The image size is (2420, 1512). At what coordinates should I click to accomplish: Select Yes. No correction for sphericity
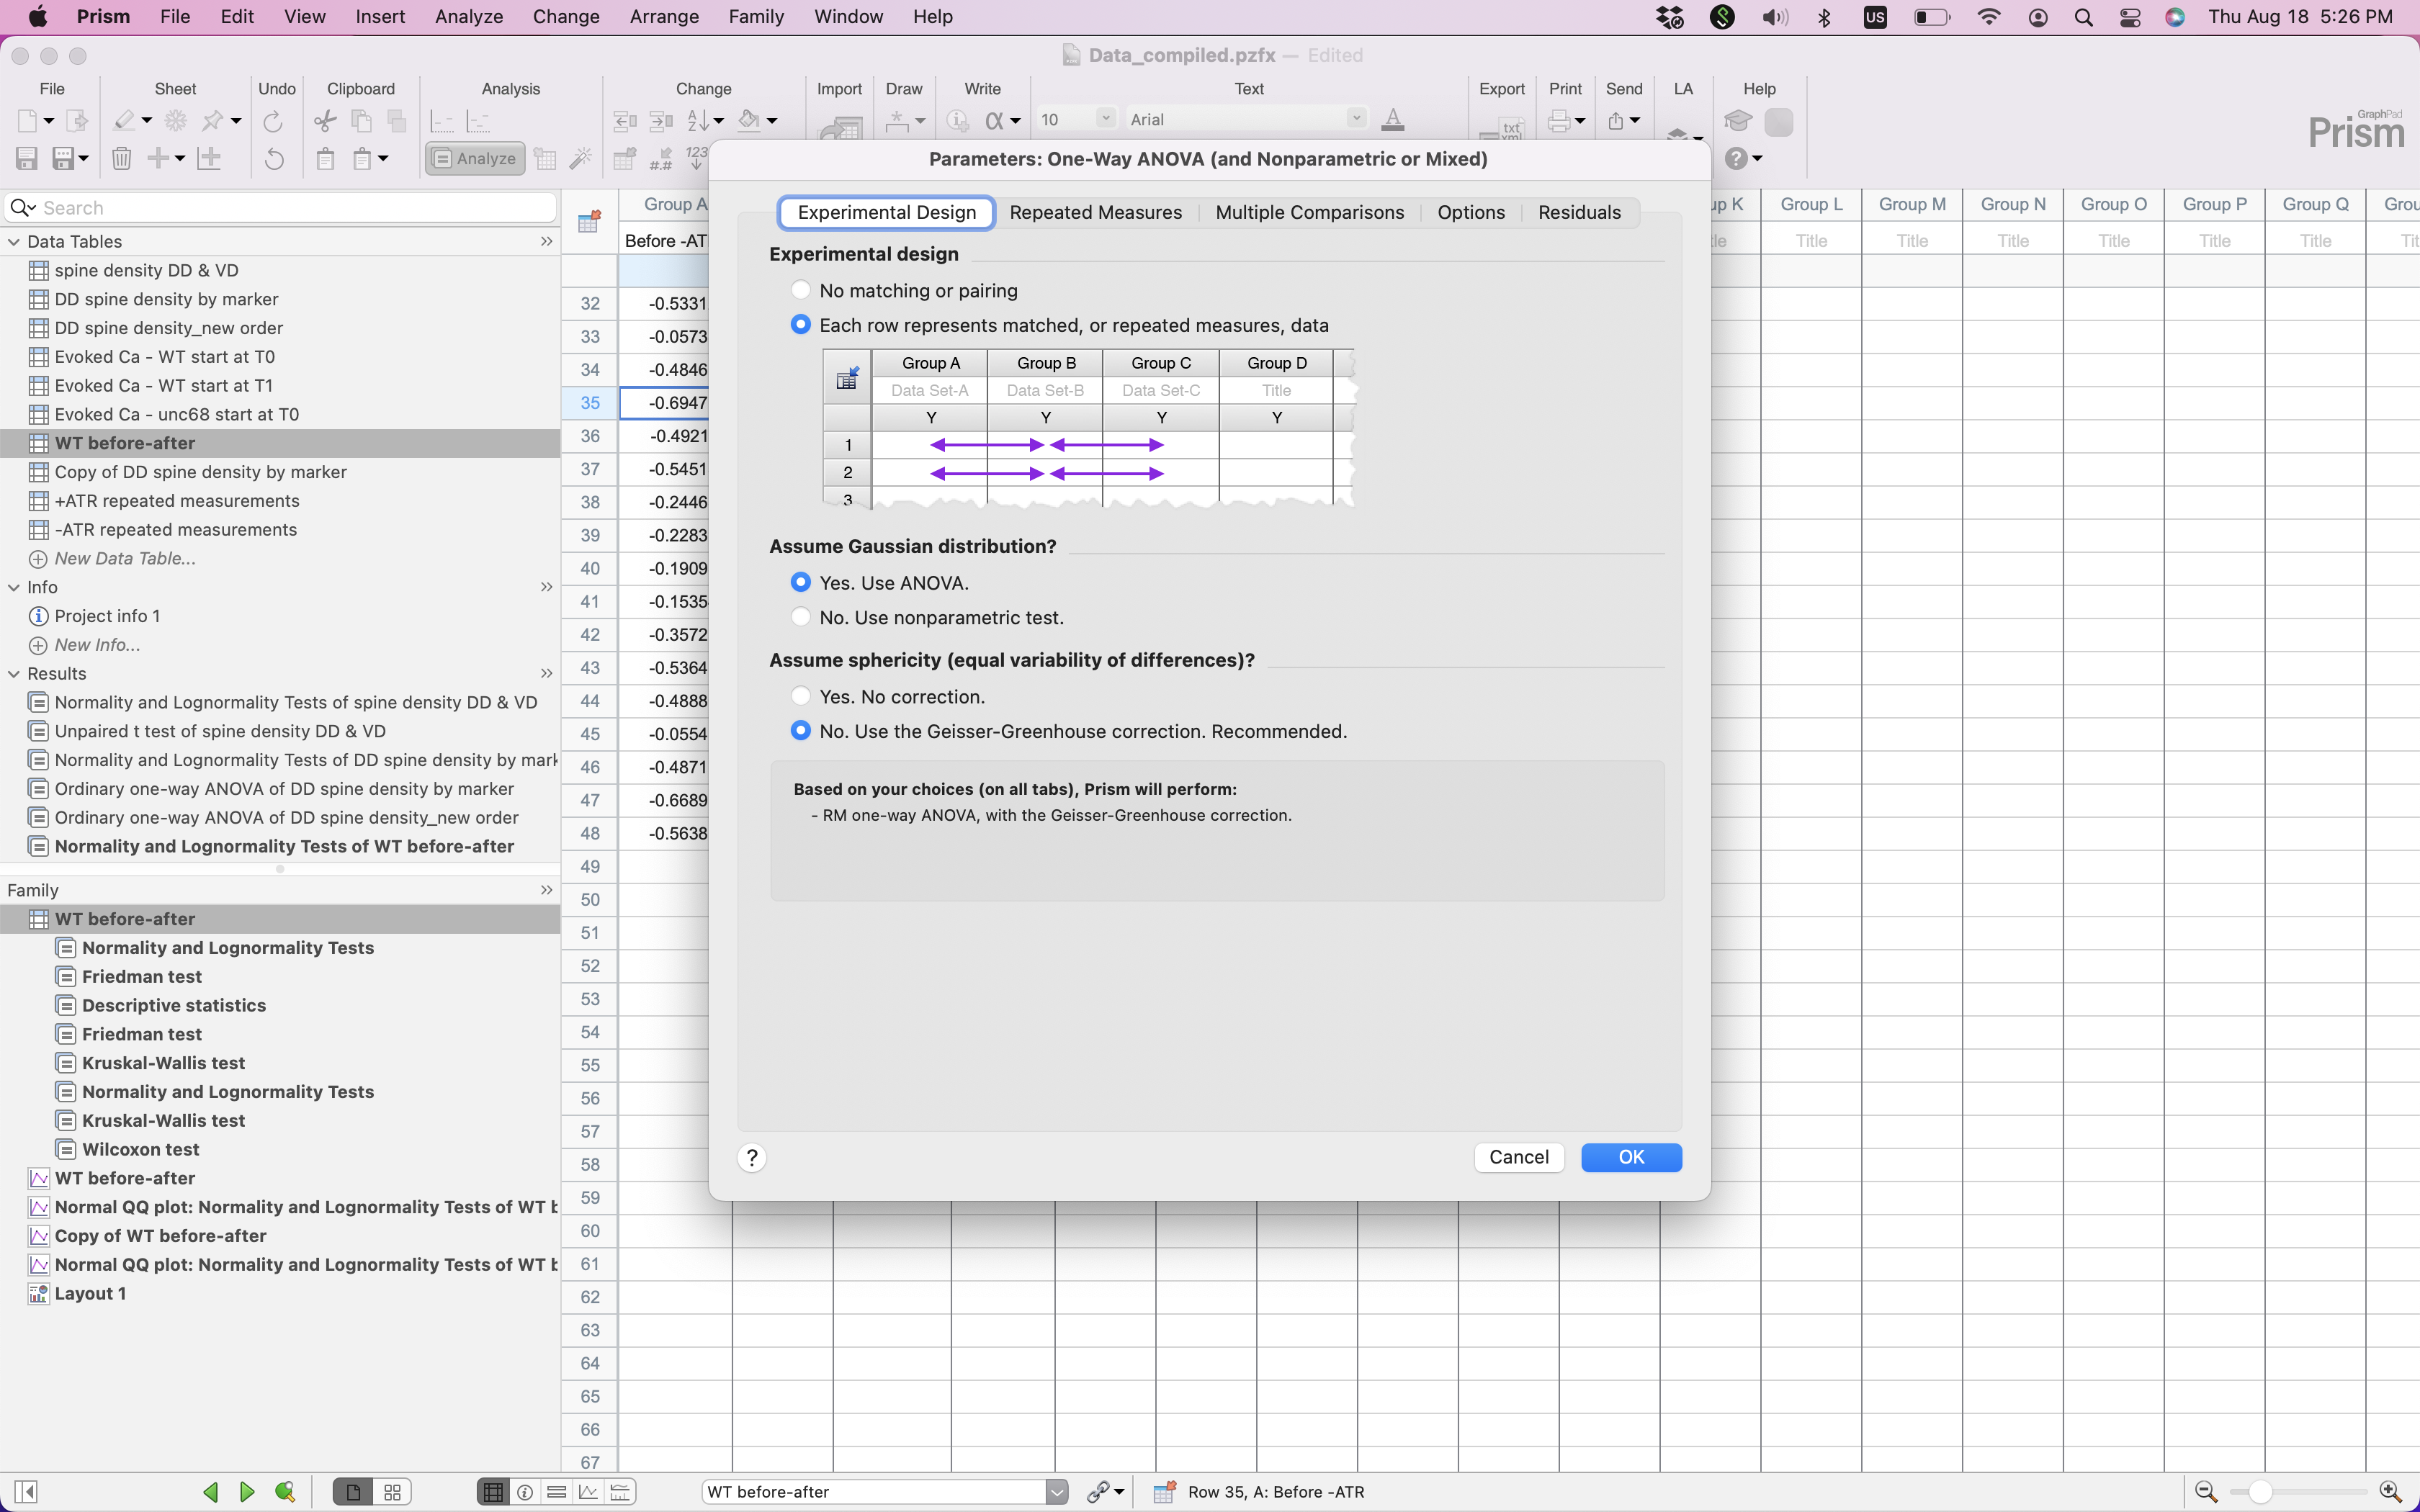click(800, 696)
